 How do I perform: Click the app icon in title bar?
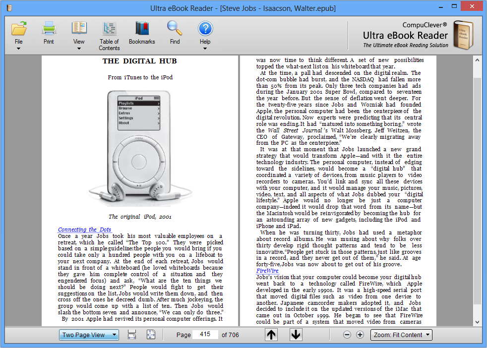(x=9, y=8)
